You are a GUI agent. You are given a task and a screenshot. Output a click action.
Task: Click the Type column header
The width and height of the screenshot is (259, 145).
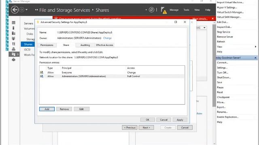pos(50,68)
